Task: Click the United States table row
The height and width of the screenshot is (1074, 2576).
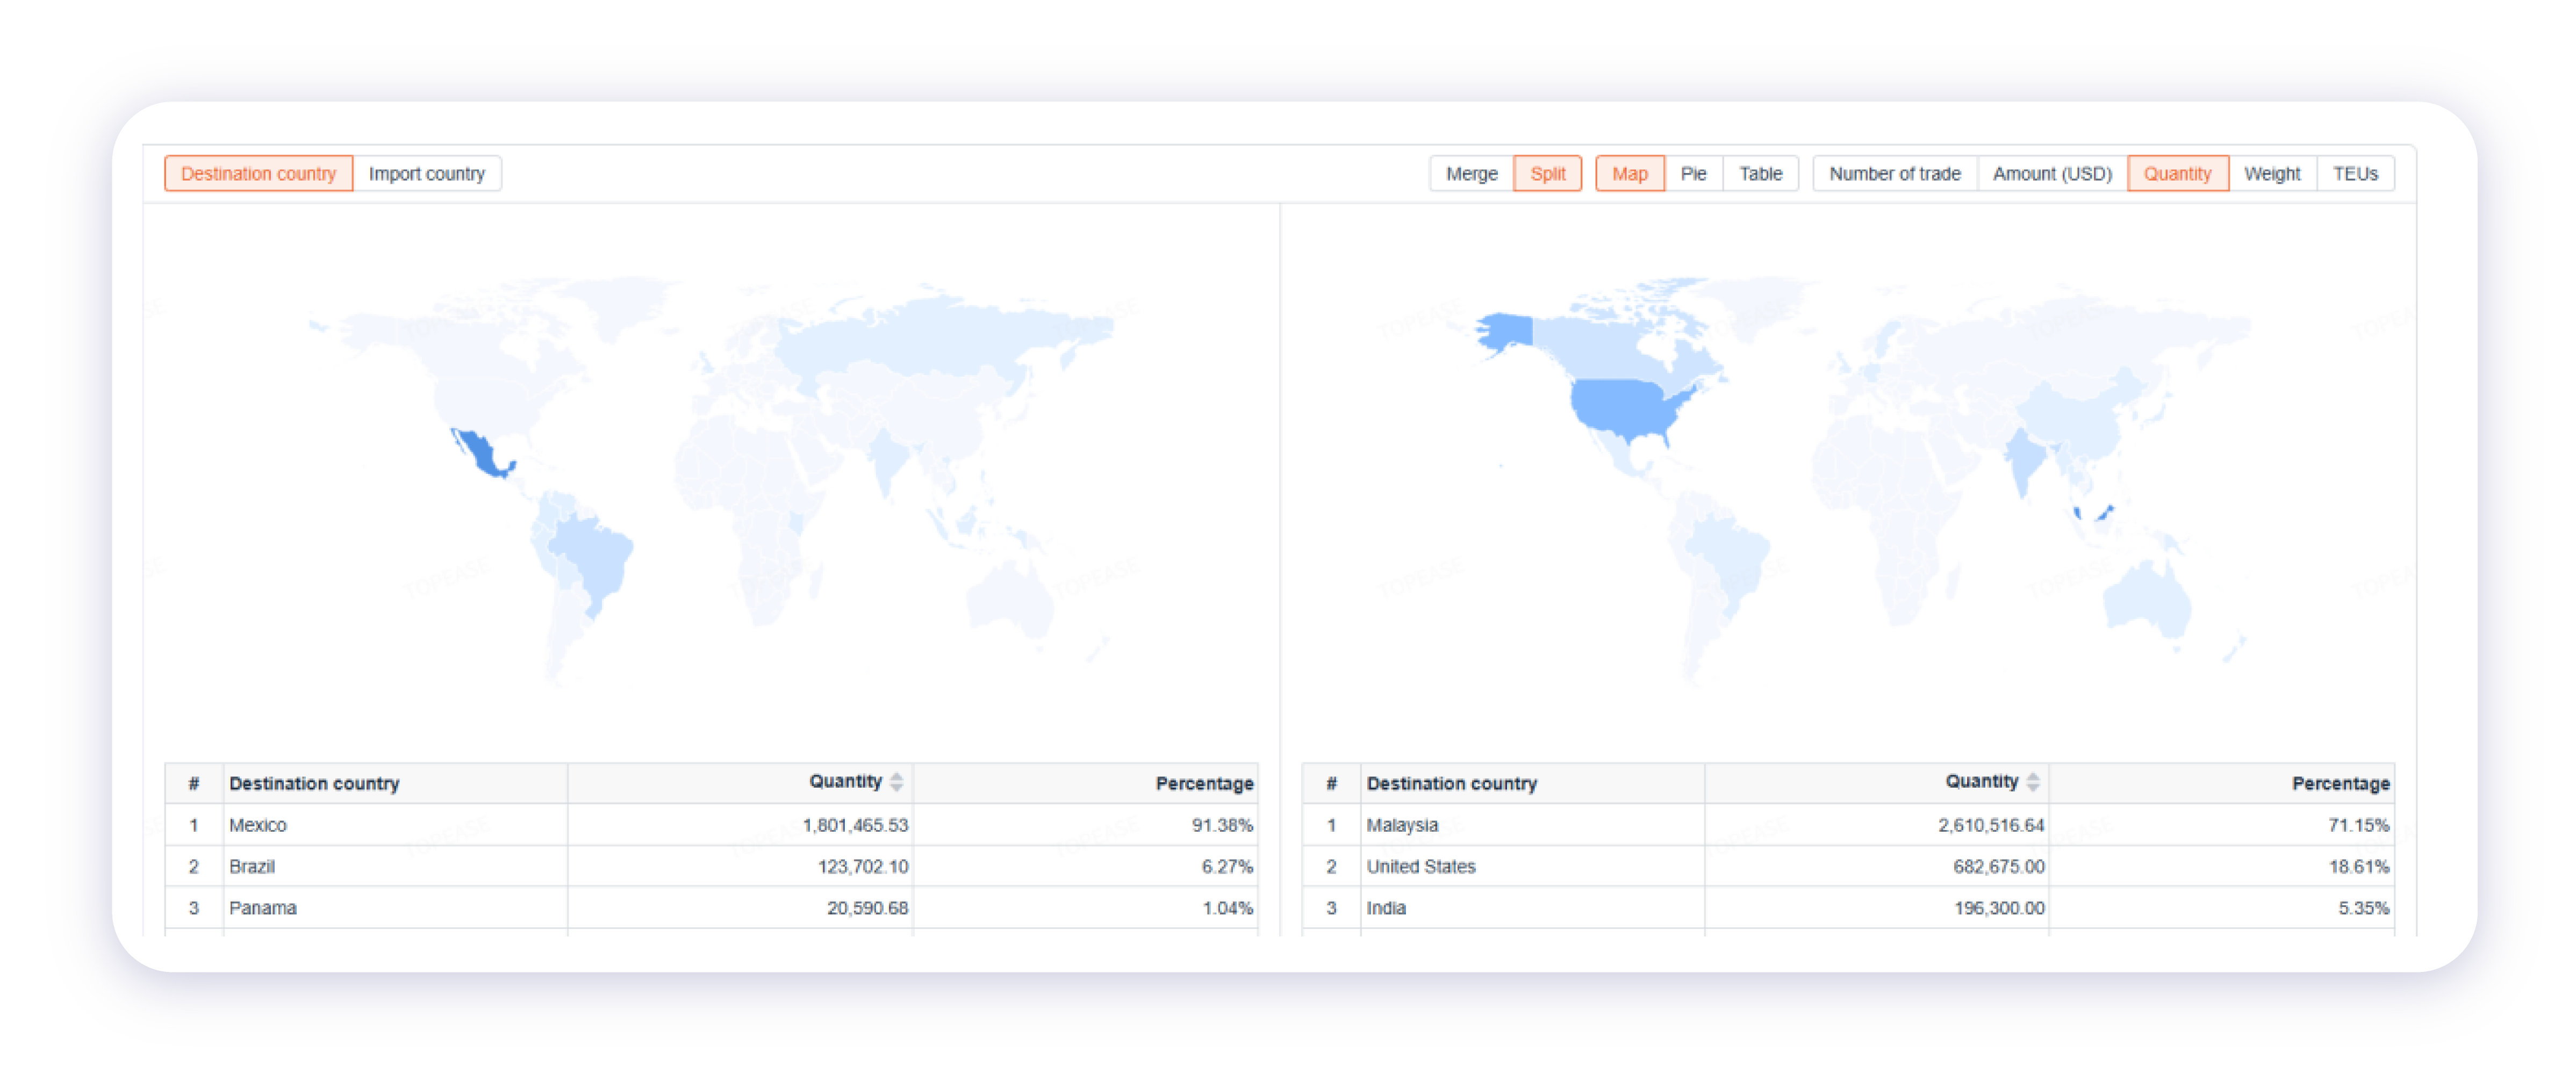Action: pos(1848,866)
